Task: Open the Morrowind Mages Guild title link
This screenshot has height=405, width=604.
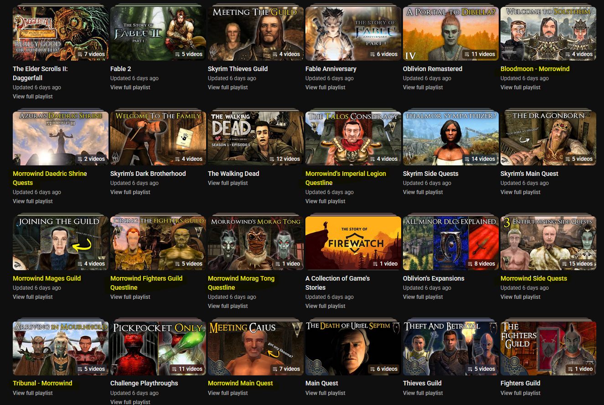Action: click(46, 278)
